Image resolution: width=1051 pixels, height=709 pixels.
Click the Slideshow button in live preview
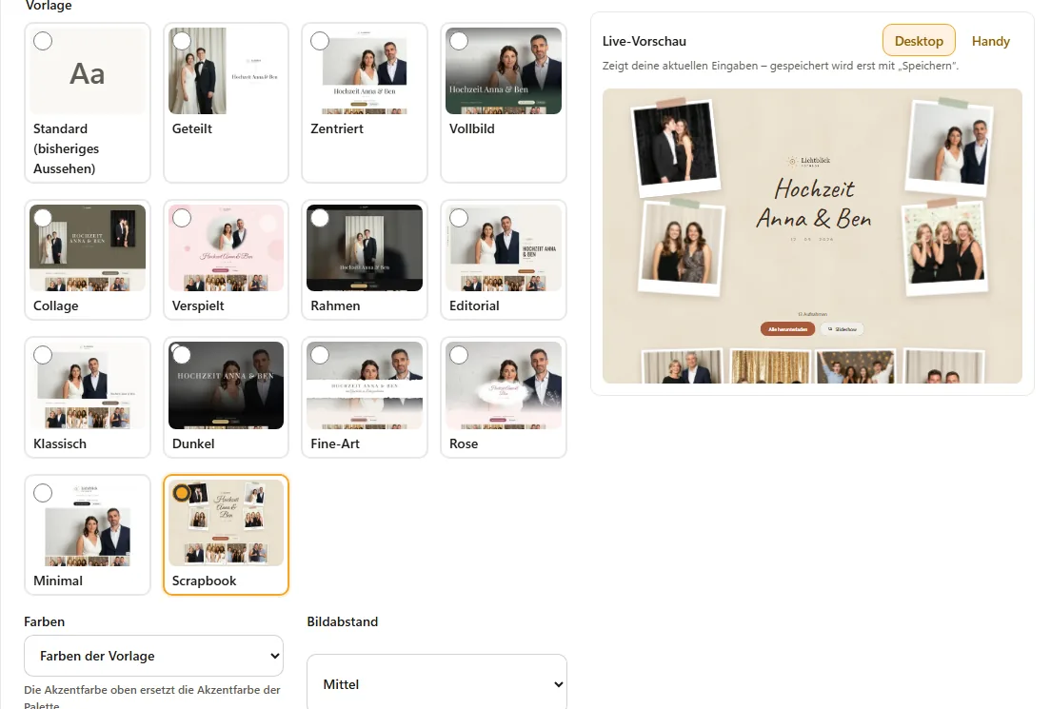point(842,329)
